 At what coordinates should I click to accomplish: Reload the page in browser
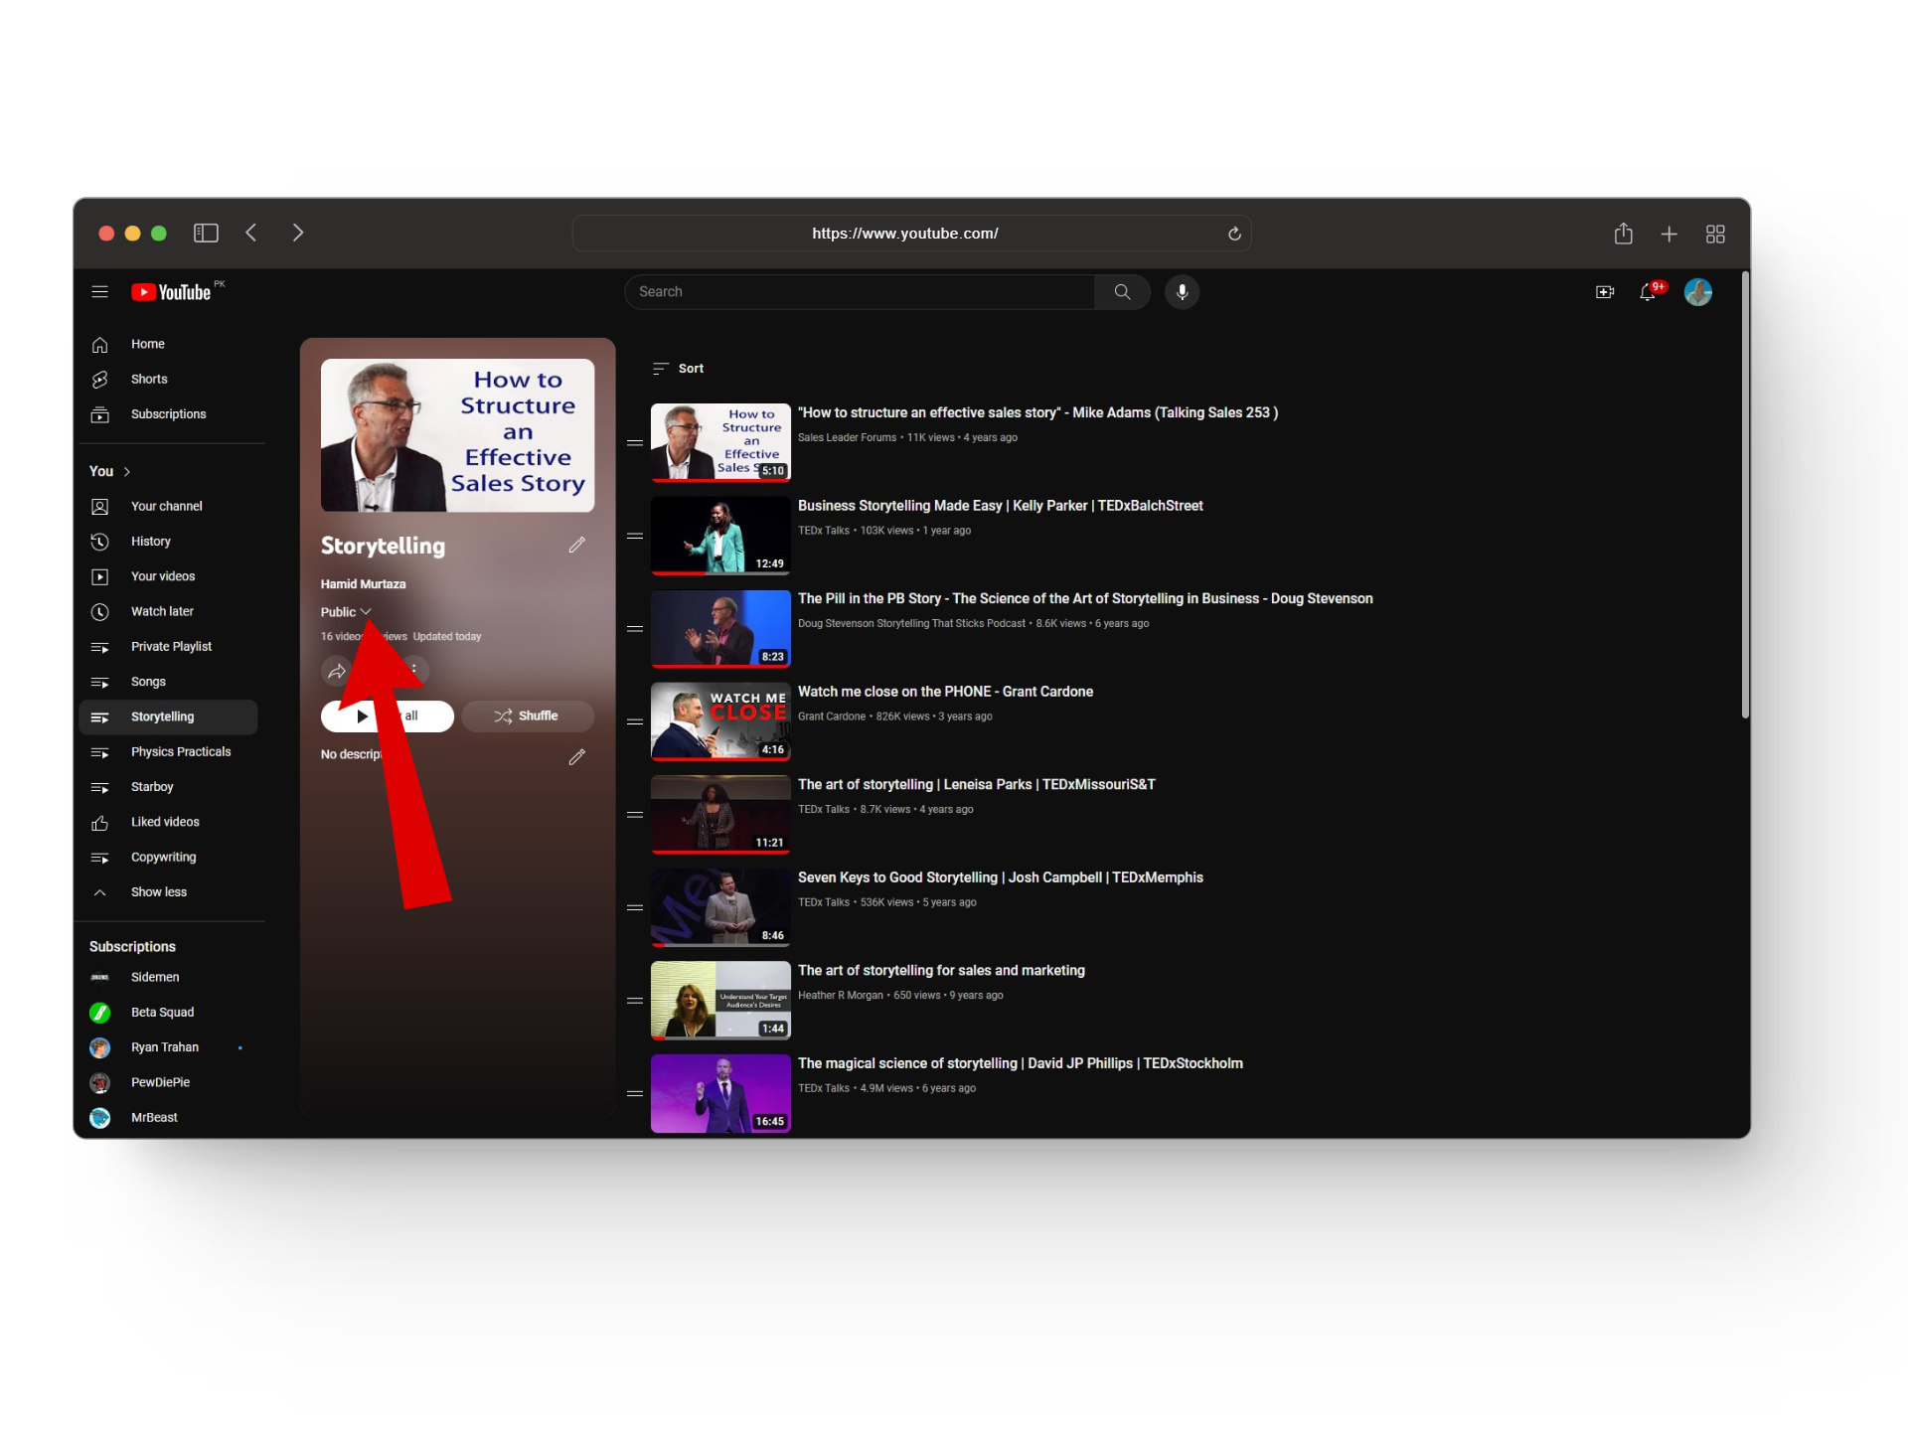(x=1234, y=234)
